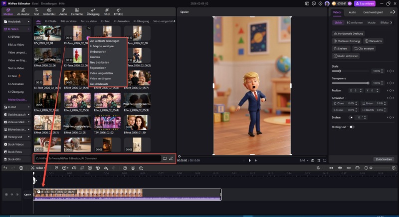The height and width of the screenshot is (217, 399).
Task: Choose Gesichtstausch in context menu
Action: tap(99, 84)
